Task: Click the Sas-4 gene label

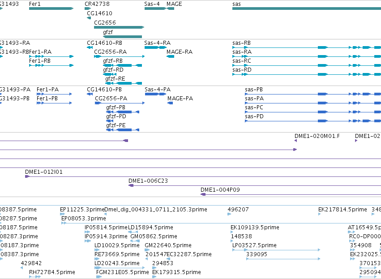Action: click(152, 4)
